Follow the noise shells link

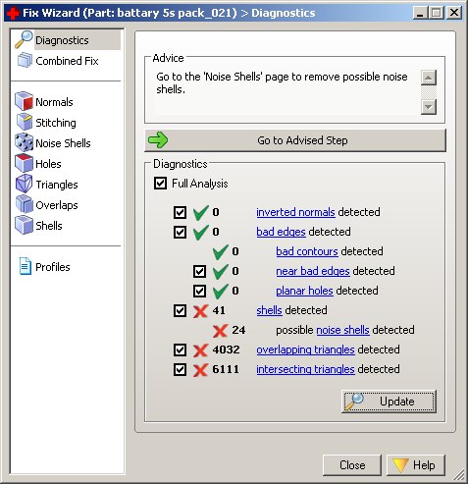point(342,330)
